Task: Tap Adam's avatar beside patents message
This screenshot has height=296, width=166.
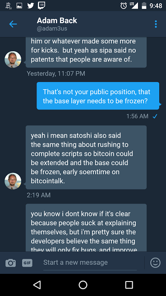Action: (13, 59)
